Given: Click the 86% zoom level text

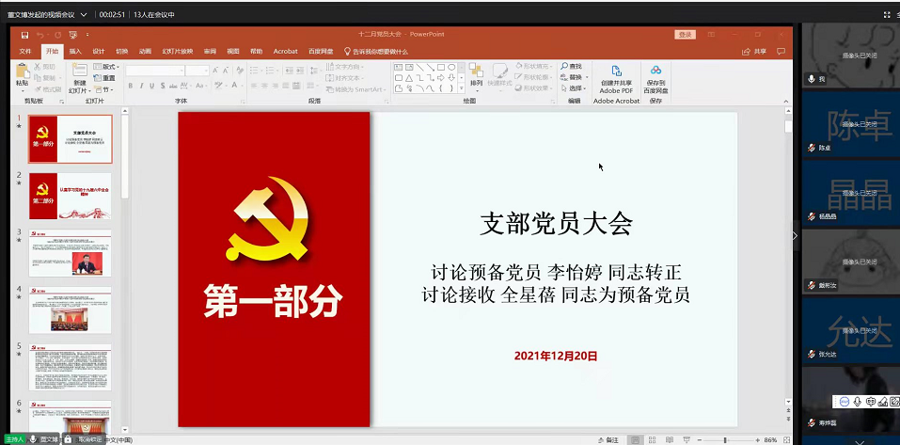Looking at the screenshot, I should pos(771,440).
